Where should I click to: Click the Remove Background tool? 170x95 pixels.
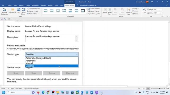point(5,11)
